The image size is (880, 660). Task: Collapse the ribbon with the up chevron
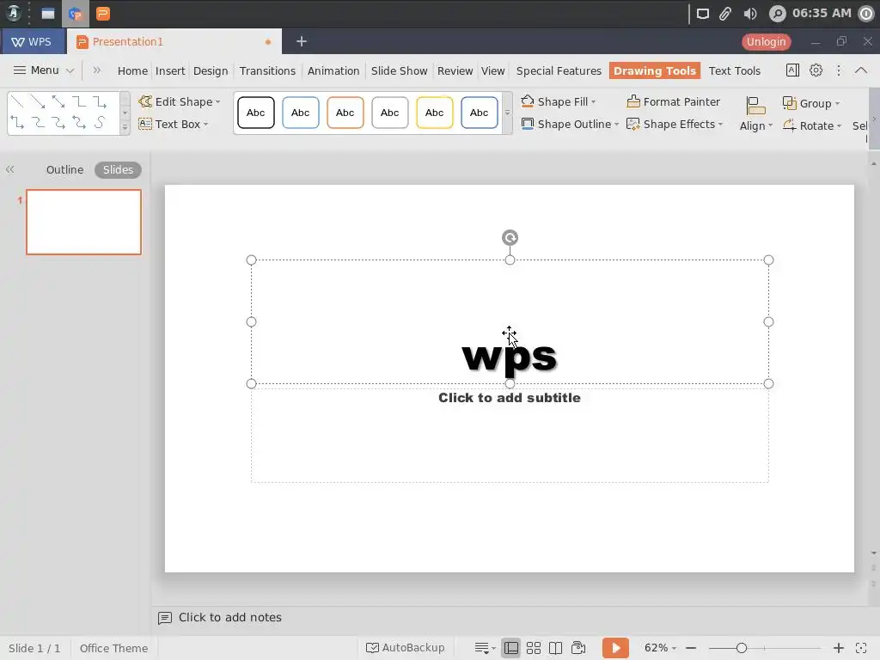click(861, 70)
